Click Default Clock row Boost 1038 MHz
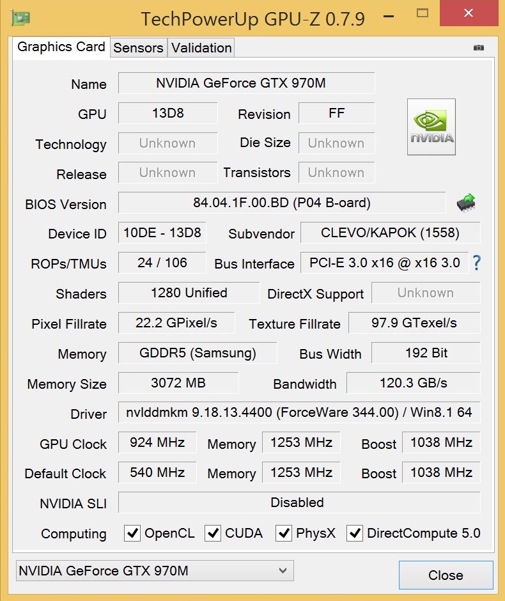 pyautogui.click(x=441, y=472)
